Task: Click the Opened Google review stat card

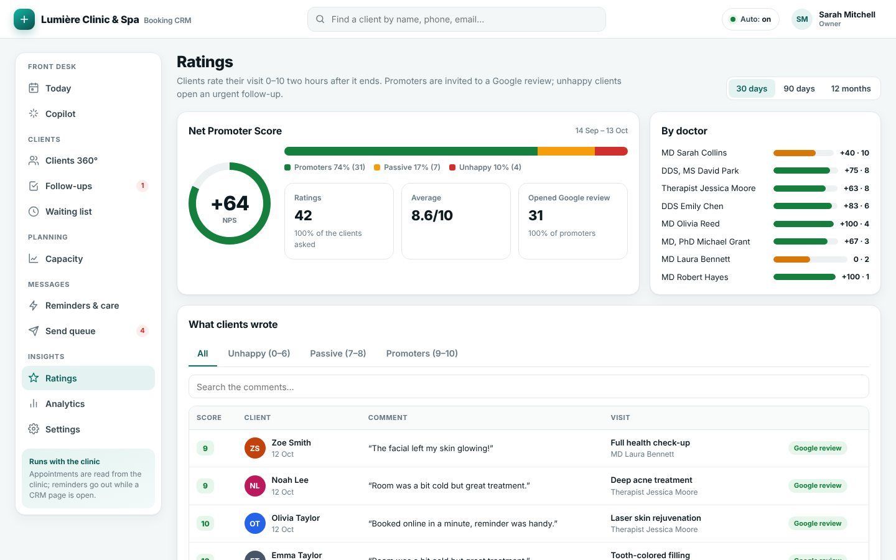Action: [573, 221]
